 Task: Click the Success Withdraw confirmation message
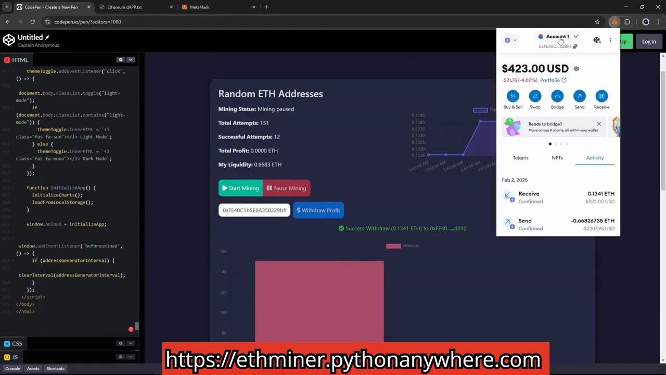coord(403,228)
